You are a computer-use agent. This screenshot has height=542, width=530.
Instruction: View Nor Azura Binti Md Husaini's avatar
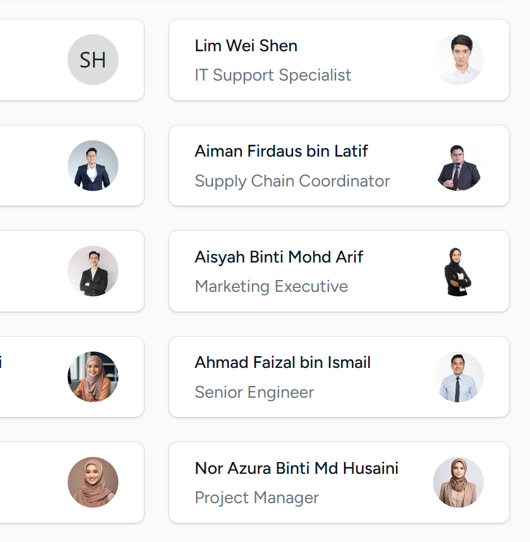[x=458, y=482]
